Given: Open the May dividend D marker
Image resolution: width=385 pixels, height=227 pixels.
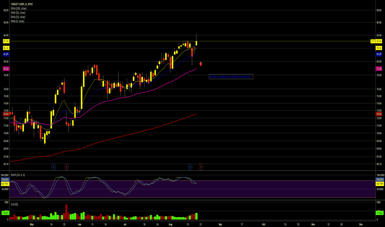Looking at the screenshot, I should pos(54,167).
